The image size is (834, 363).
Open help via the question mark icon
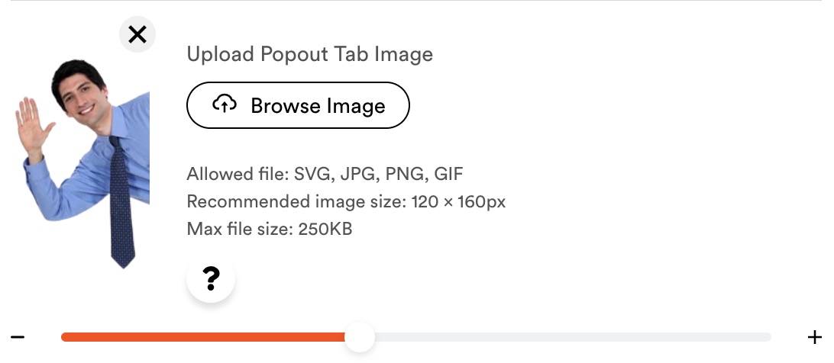[211, 278]
